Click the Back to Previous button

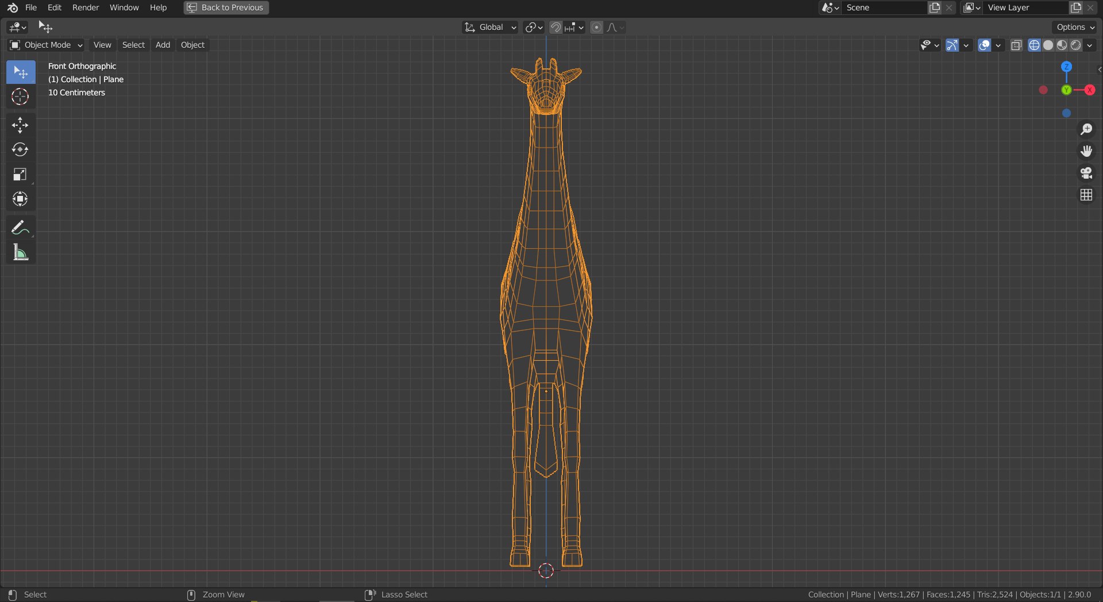click(x=226, y=7)
